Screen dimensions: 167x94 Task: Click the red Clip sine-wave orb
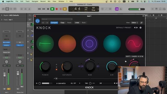(x=134, y=44)
